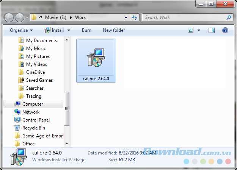The height and width of the screenshot is (170, 237).
Task: Go forward with the Forward arrow button
Action: pyautogui.click(x=19, y=17)
